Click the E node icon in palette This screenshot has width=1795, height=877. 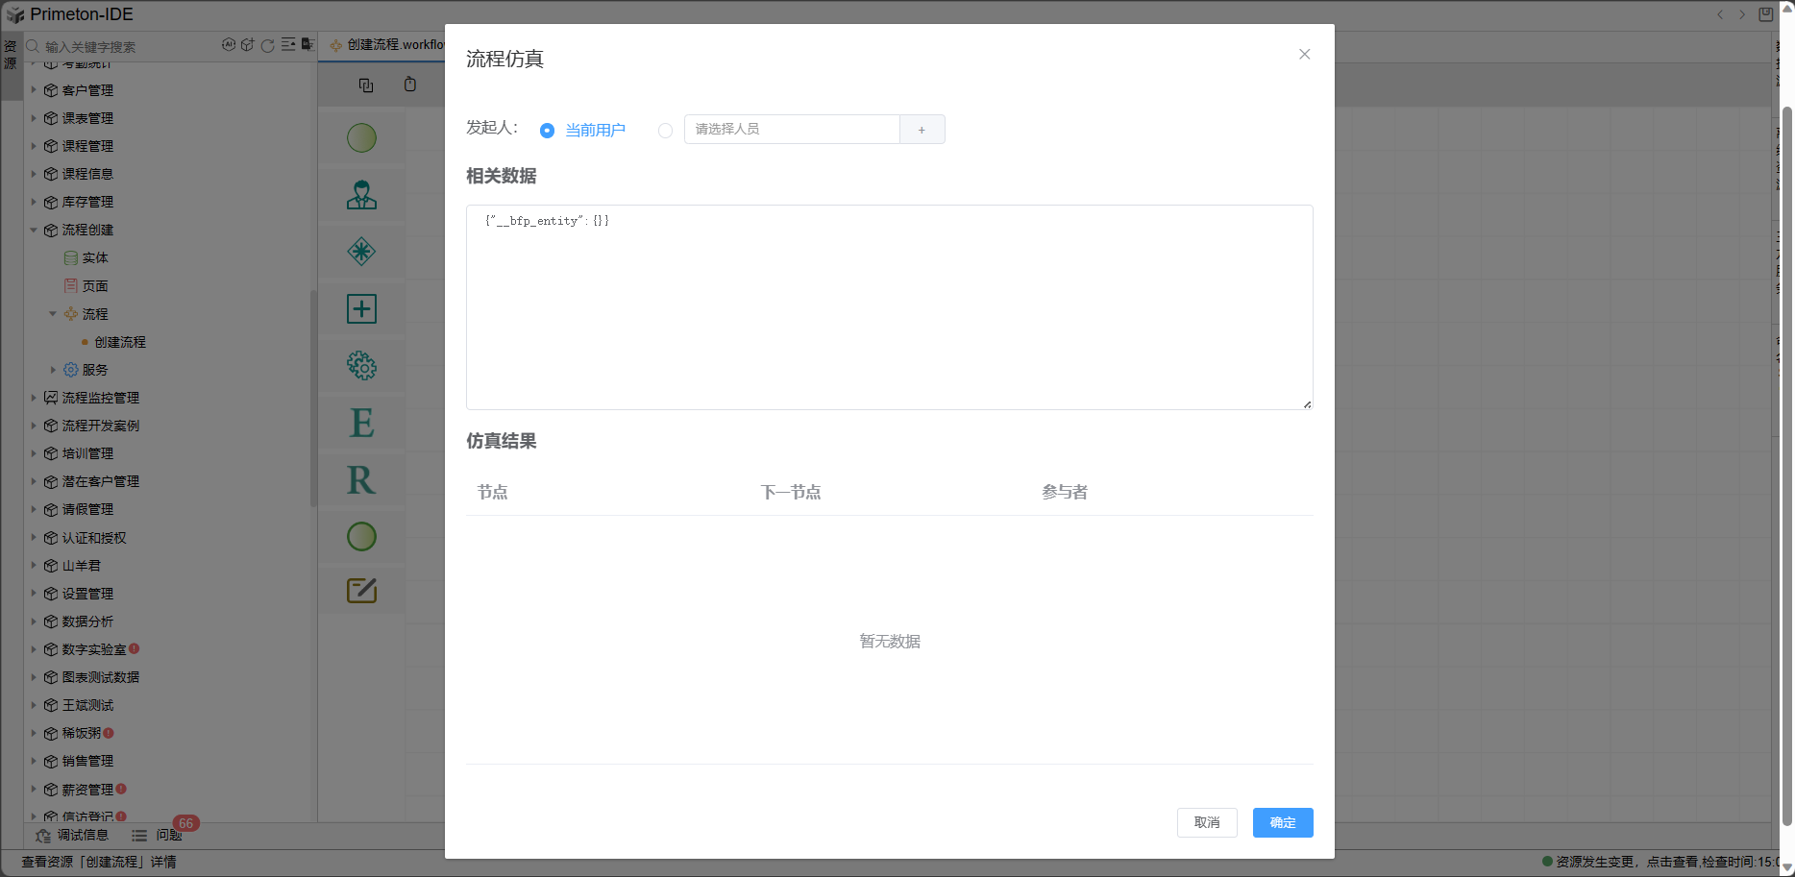click(x=361, y=423)
